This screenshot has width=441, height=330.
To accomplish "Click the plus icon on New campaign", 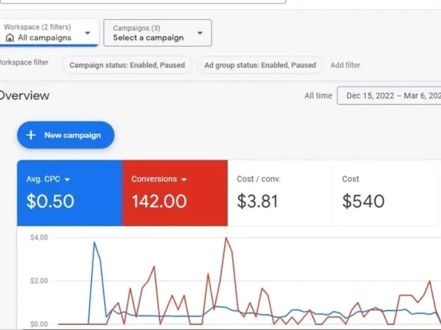I will [31, 135].
